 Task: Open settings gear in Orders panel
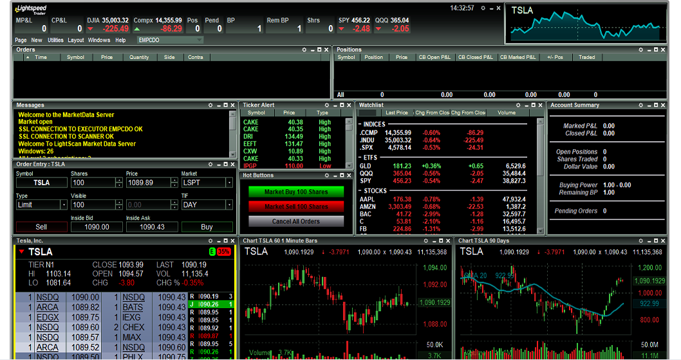click(x=304, y=50)
